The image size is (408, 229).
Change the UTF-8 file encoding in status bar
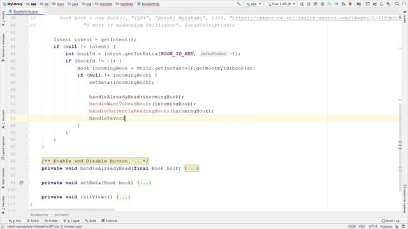[373, 226]
